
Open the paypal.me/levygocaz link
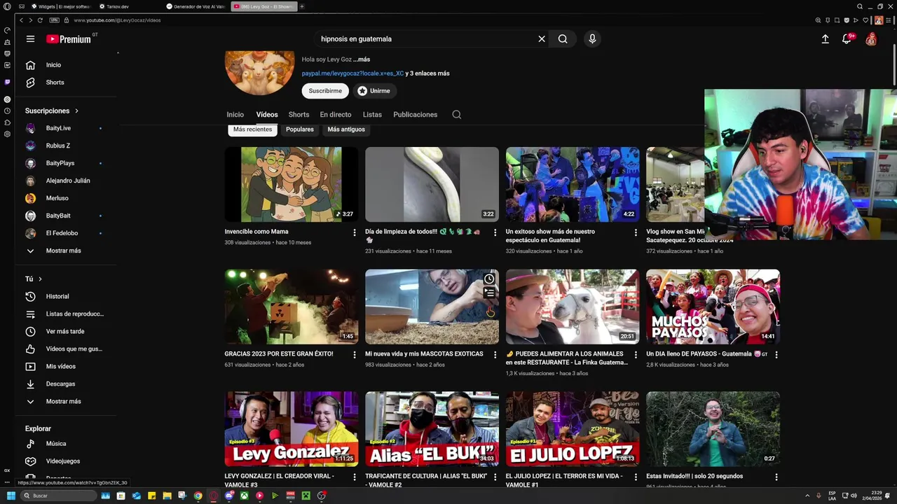352,73
